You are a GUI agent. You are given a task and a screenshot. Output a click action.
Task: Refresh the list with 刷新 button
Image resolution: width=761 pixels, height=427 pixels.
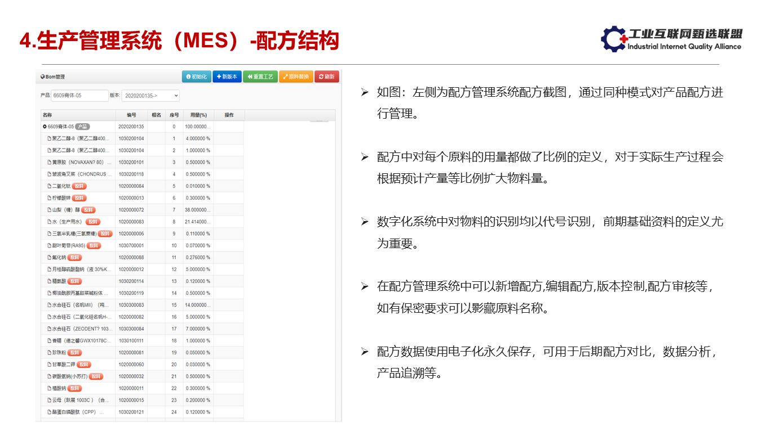pyautogui.click(x=327, y=77)
